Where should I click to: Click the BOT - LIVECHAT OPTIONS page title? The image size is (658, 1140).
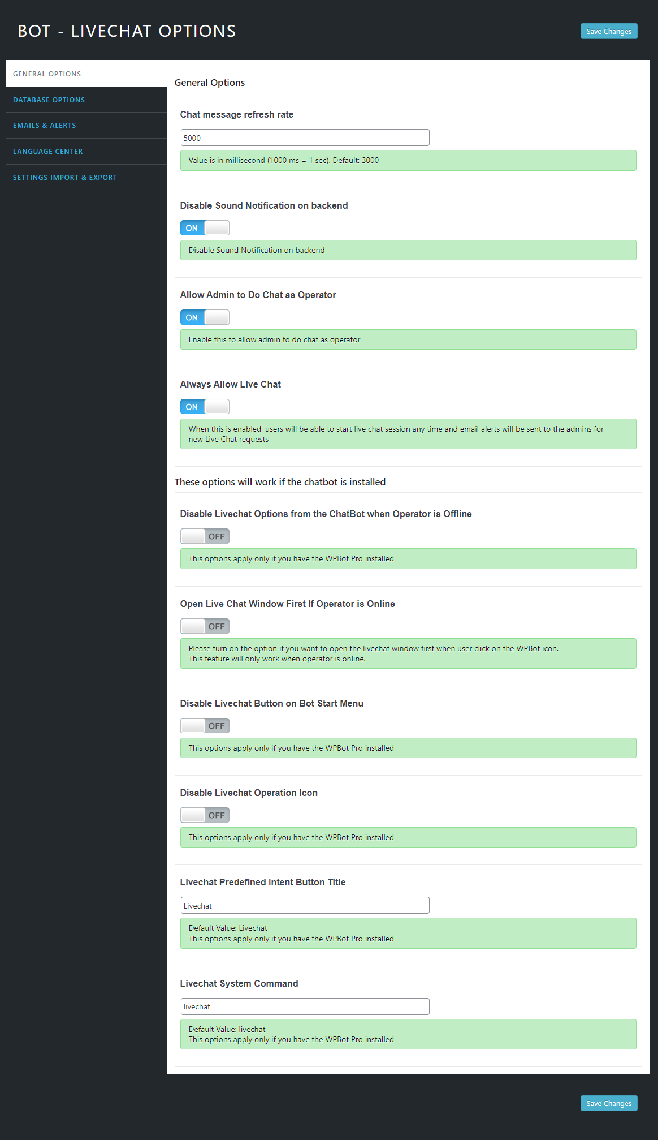coord(127,31)
